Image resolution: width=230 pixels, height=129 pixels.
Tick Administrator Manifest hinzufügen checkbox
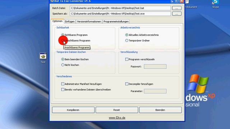tap(63, 84)
